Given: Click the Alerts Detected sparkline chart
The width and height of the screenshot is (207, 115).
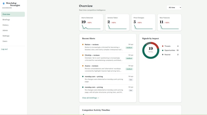Looking at the screenshot, I should pos(91,27).
